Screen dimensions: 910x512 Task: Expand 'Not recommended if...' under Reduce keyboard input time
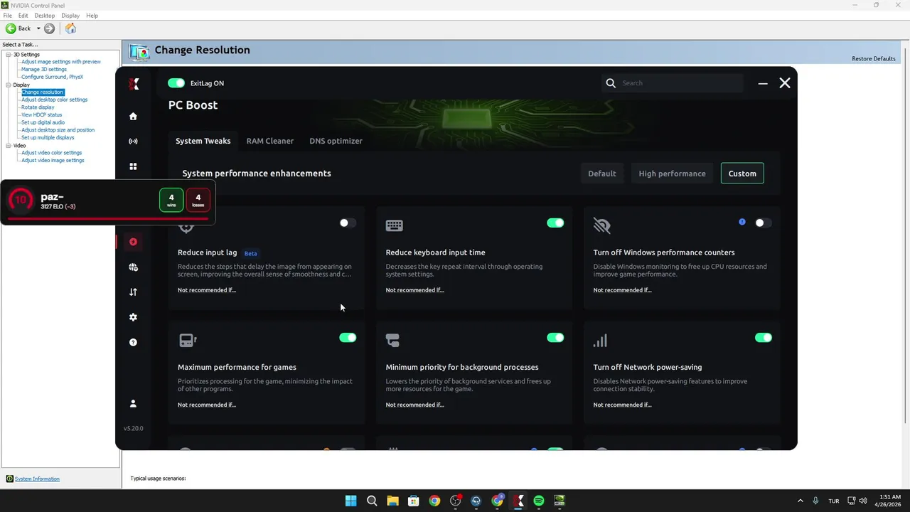414,290
